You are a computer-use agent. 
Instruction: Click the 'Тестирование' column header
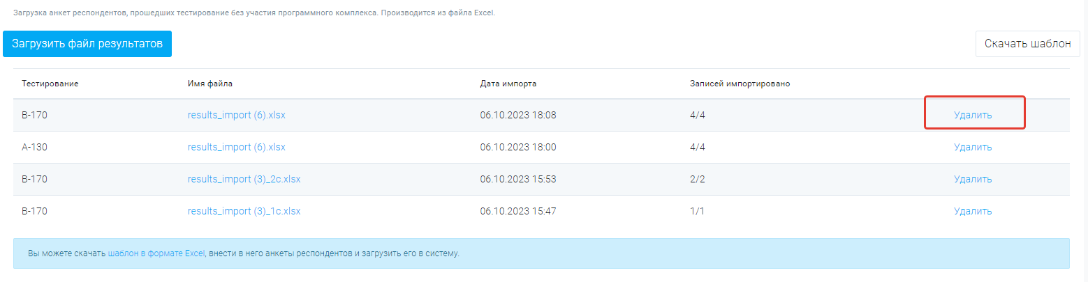point(50,84)
